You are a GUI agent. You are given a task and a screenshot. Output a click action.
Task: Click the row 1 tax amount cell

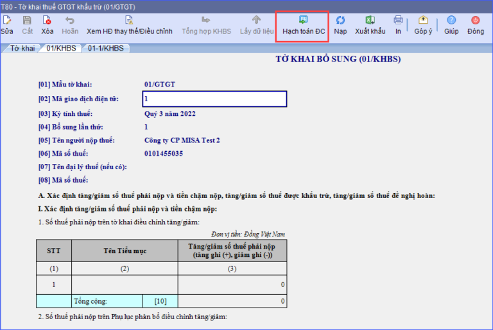[x=232, y=284]
